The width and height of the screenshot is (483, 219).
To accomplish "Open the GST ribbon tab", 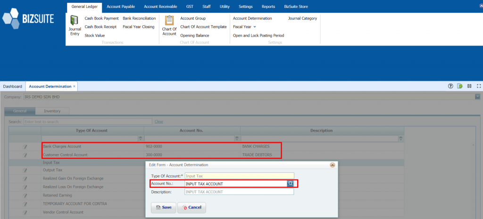I will point(190,7).
